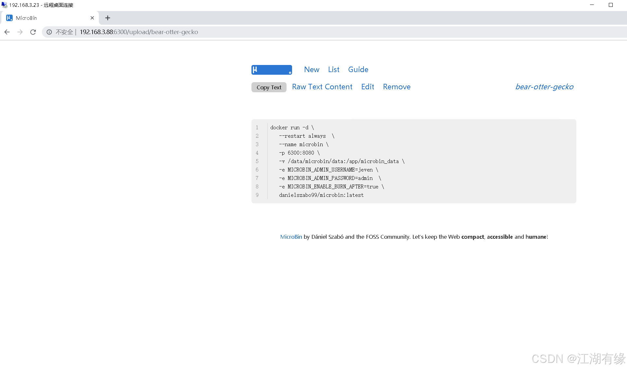Reload the current page

33,32
